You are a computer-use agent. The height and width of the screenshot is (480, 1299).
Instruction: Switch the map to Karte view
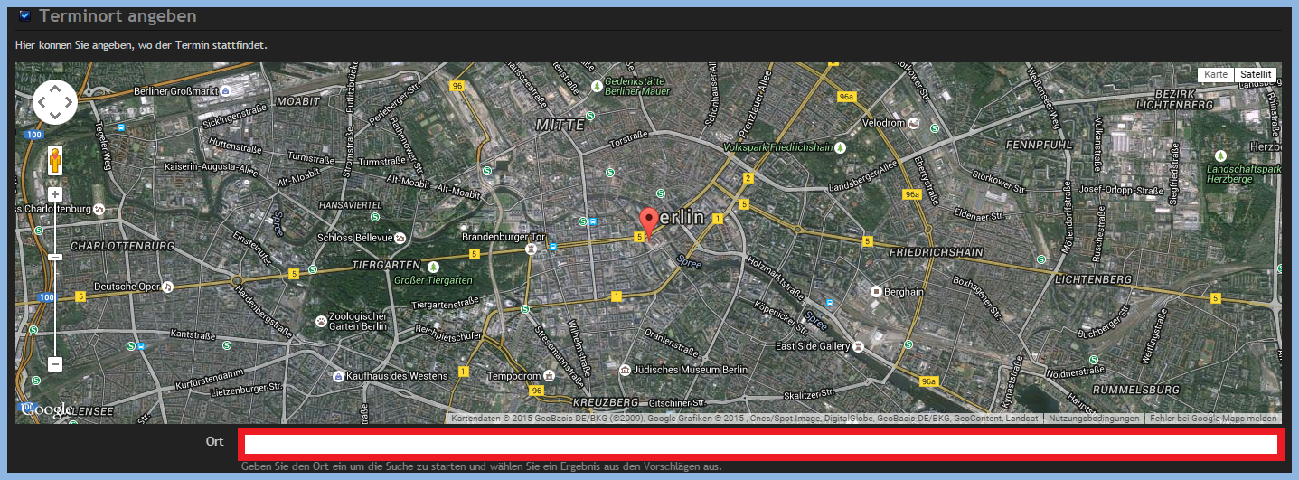tap(1216, 74)
